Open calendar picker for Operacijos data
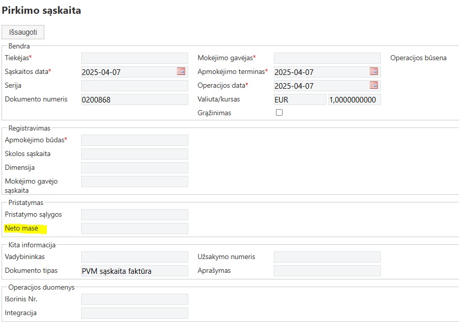The width and height of the screenshot is (459, 334). click(x=374, y=85)
